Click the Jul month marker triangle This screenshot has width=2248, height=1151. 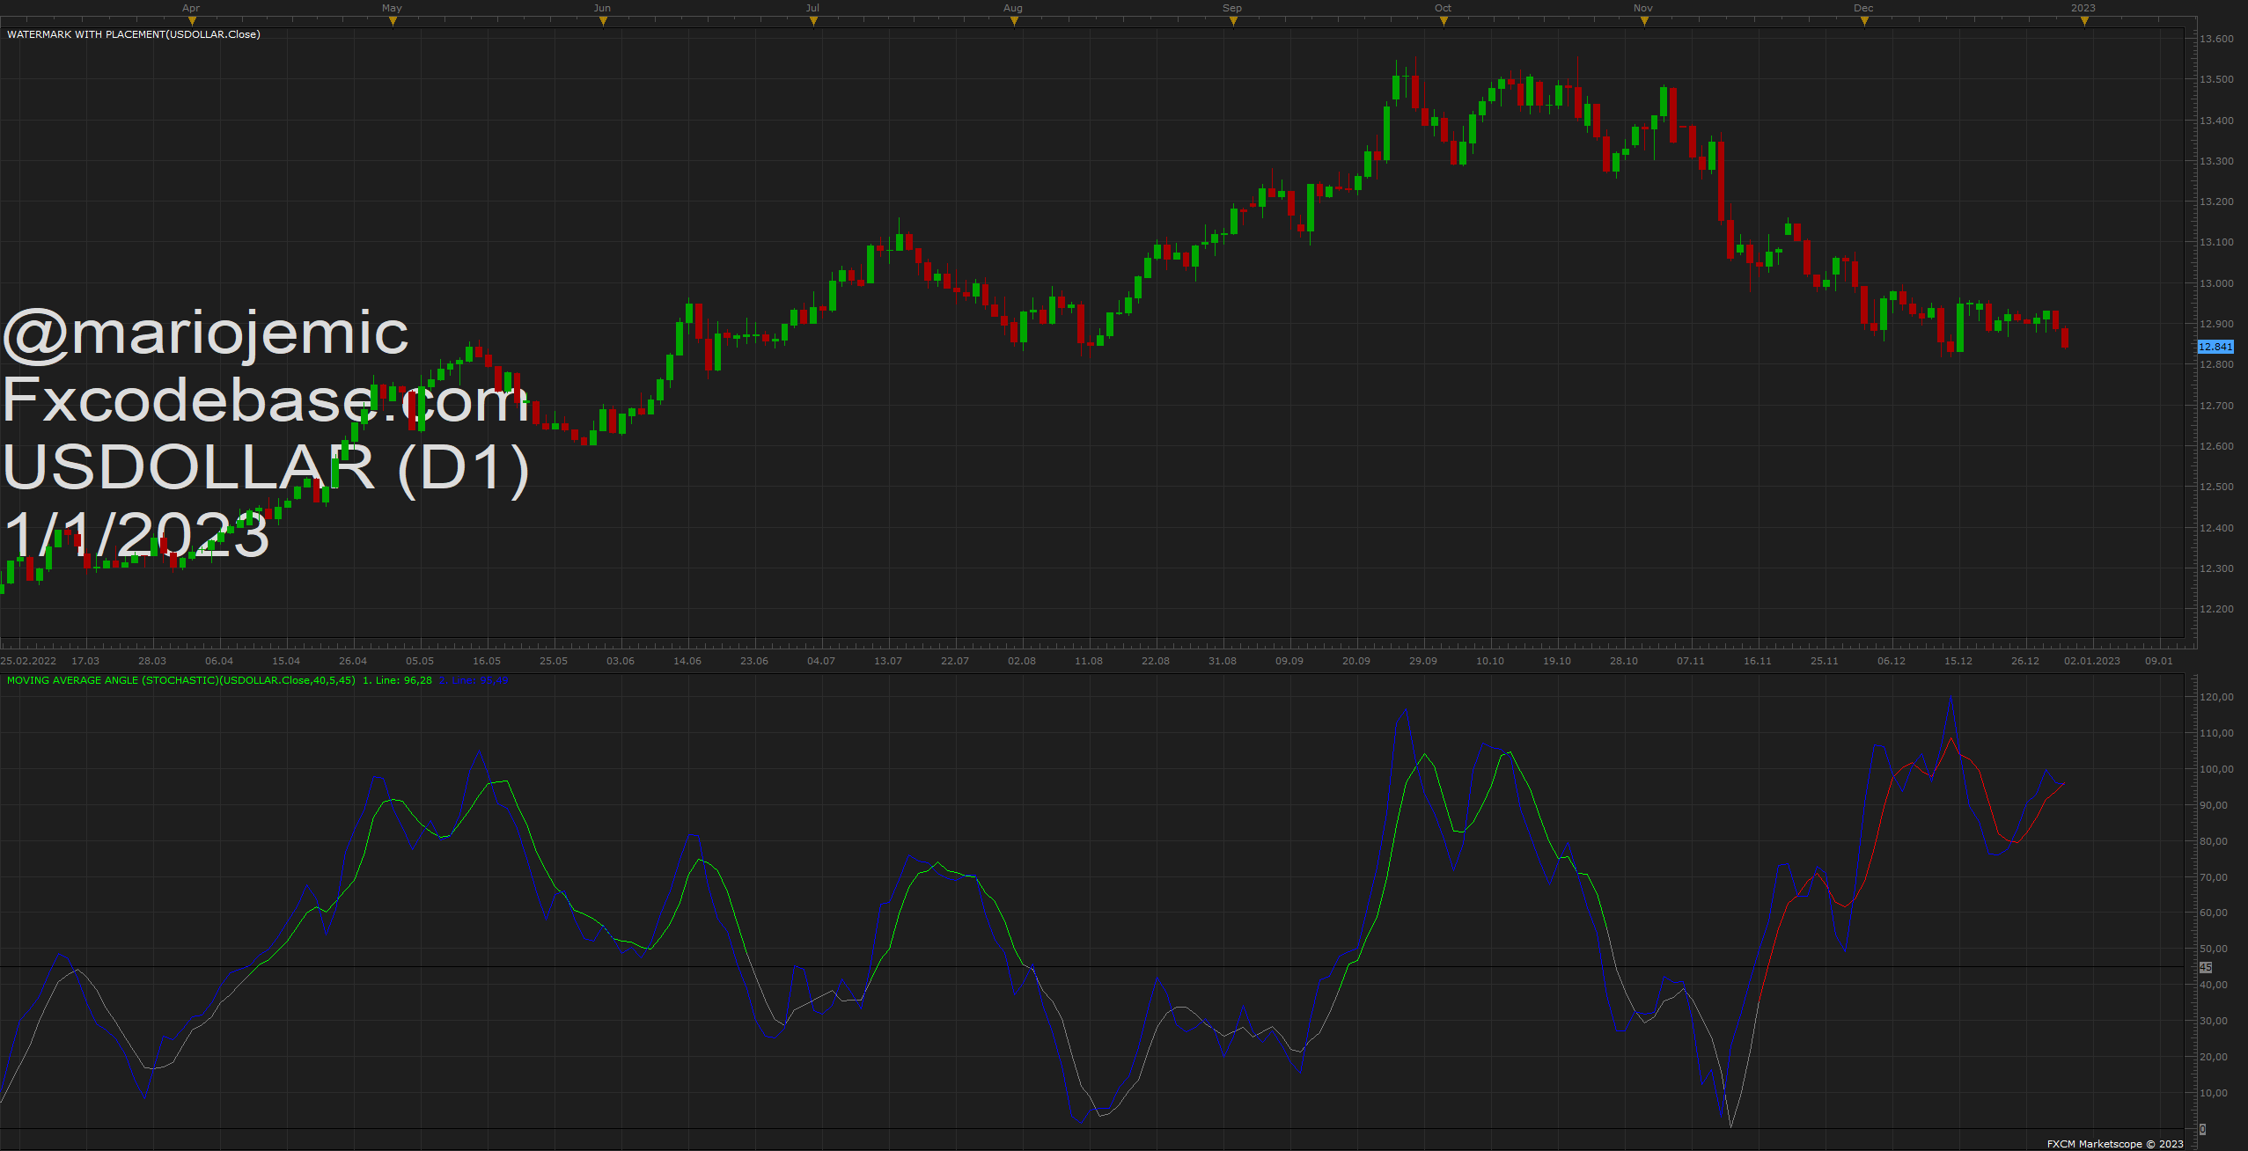click(x=813, y=21)
